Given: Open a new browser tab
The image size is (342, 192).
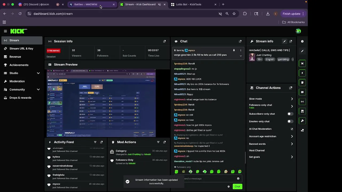Looking at the screenshot, I should [x=223, y=4].
